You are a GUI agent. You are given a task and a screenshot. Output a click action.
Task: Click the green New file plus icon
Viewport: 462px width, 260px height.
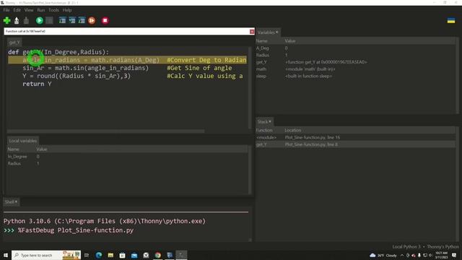pyautogui.click(x=7, y=21)
